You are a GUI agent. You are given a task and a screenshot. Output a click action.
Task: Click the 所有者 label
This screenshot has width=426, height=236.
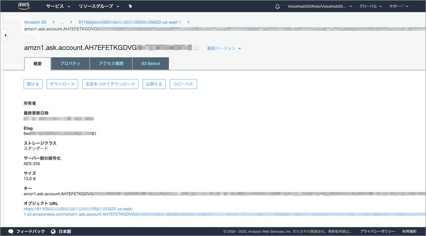pyautogui.click(x=30, y=103)
